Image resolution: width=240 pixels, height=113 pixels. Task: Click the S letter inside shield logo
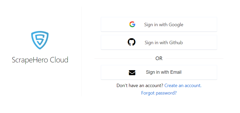40,40
